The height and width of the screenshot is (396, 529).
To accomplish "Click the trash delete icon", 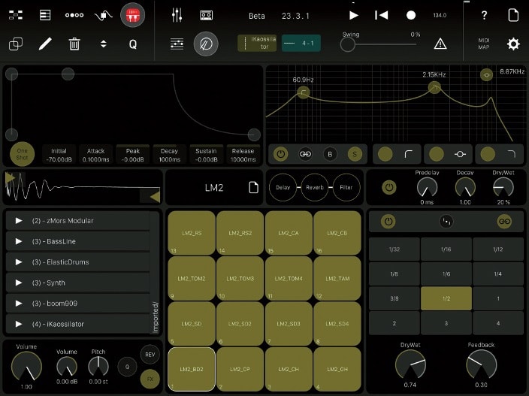I will tap(74, 44).
